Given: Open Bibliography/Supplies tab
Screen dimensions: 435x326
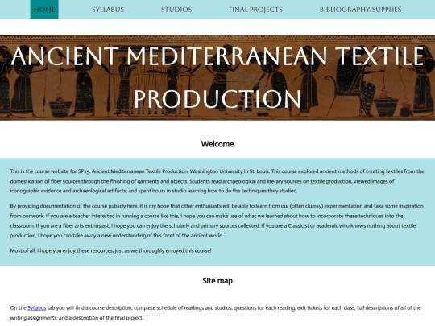Looking at the screenshot, I should (360, 10).
